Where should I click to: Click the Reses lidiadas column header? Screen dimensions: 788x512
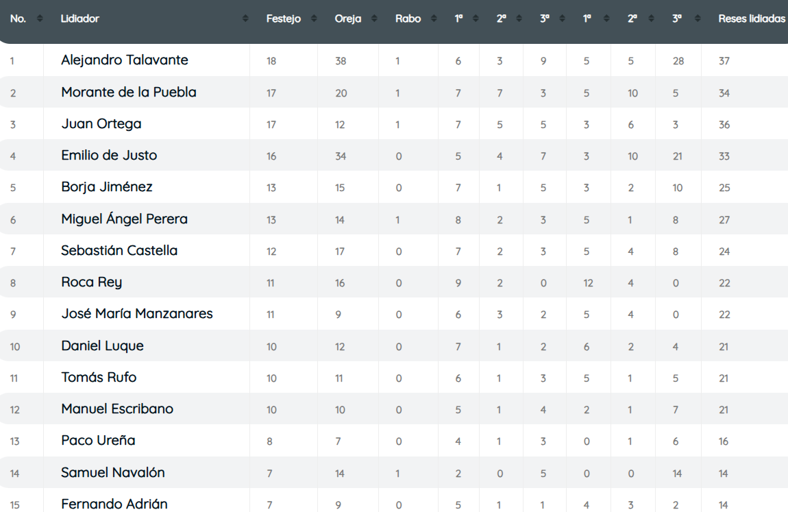(751, 19)
